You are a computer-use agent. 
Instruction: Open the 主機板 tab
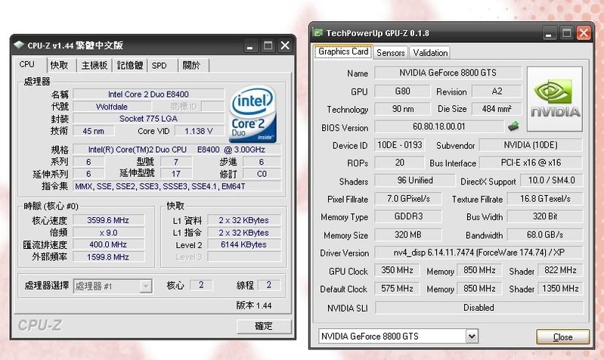94,66
